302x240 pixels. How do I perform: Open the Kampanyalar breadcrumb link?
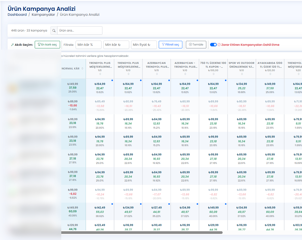click(43, 15)
